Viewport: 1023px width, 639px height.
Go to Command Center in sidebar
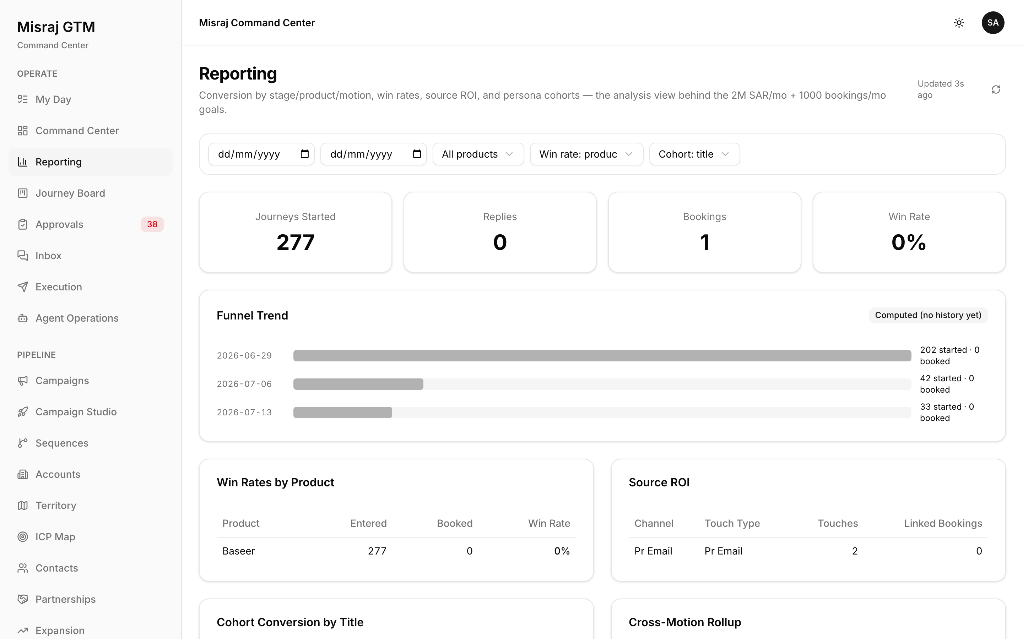pyautogui.click(x=91, y=131)
